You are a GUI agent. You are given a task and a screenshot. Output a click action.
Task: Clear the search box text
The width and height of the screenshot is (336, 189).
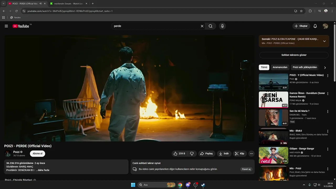coord(202,26)
